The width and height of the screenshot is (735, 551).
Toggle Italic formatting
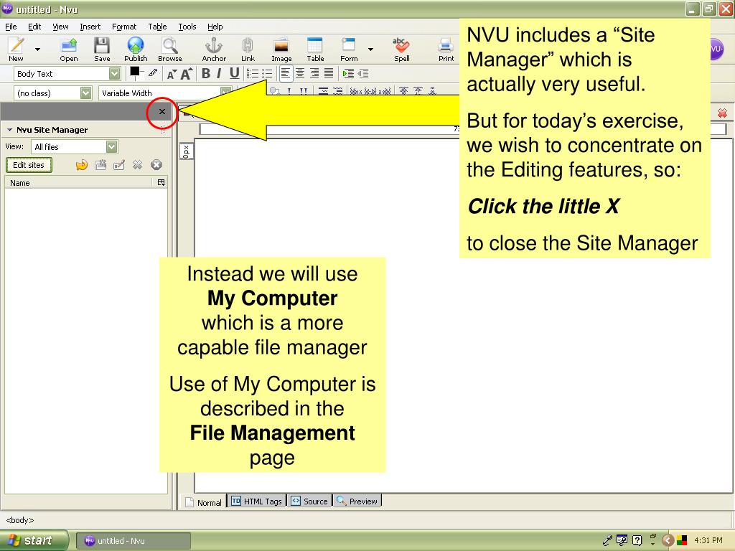tap(219, 74)
